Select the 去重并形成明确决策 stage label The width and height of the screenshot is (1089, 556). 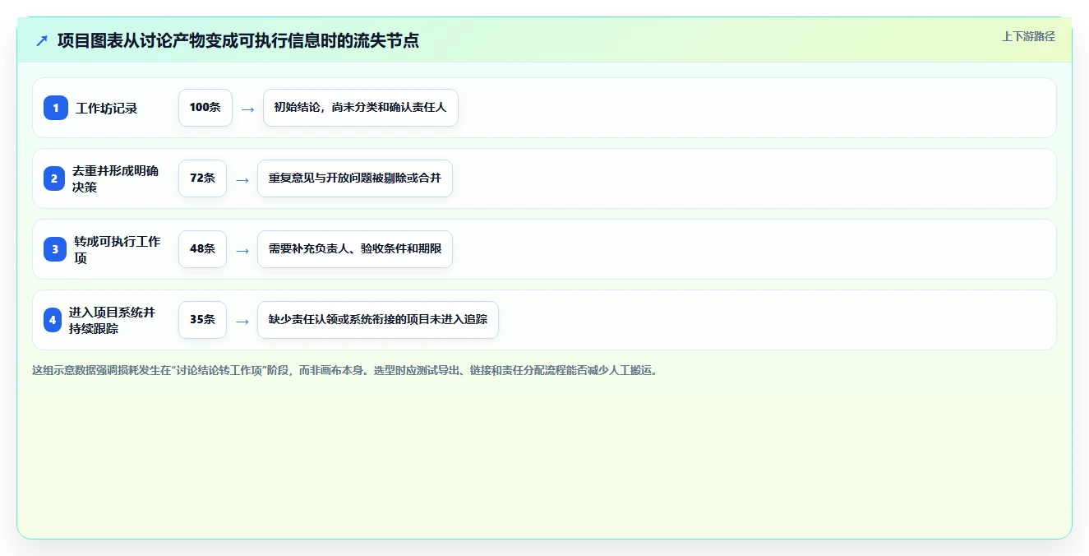116,178
